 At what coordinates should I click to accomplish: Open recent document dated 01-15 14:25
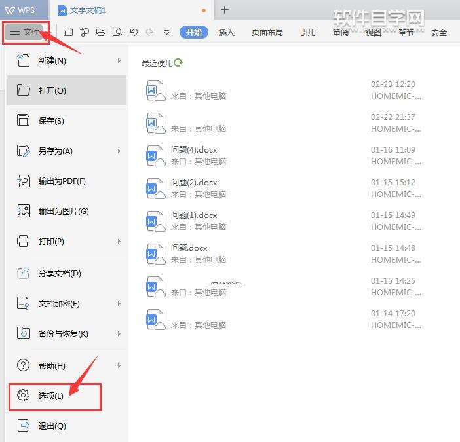tap(283, 286)
